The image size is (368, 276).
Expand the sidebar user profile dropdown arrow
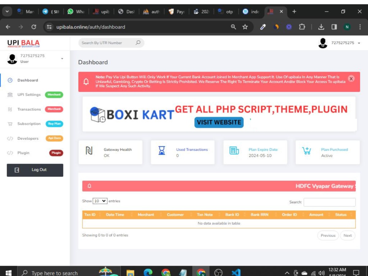click(62, 59)
